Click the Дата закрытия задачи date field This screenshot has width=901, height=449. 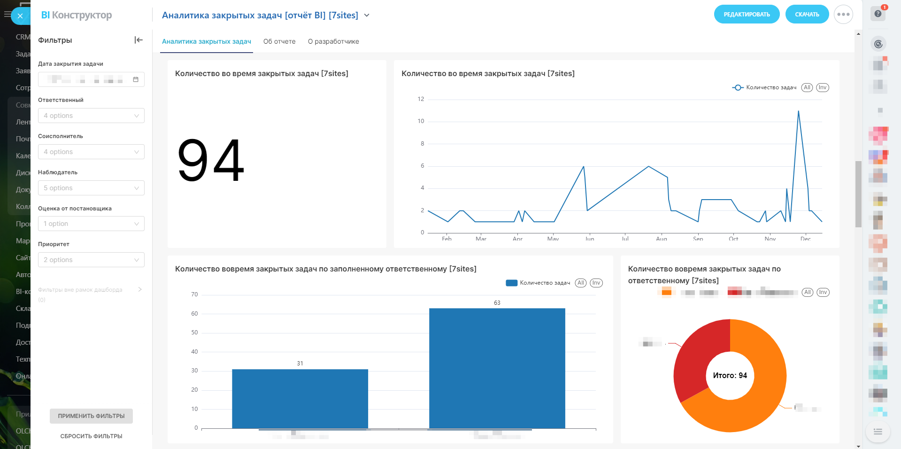coord(85,79)
